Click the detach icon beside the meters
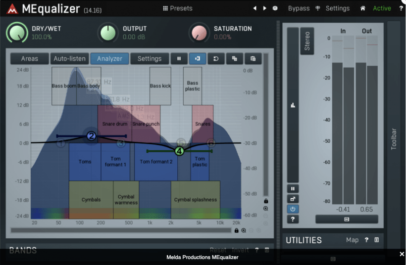 click(x=293, y=199)
